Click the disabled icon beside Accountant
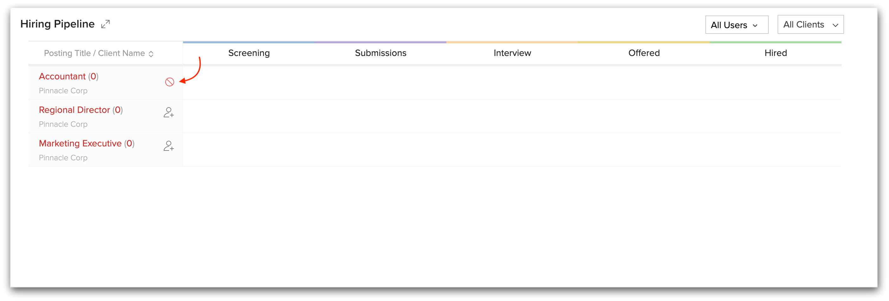 pos(169,82)
